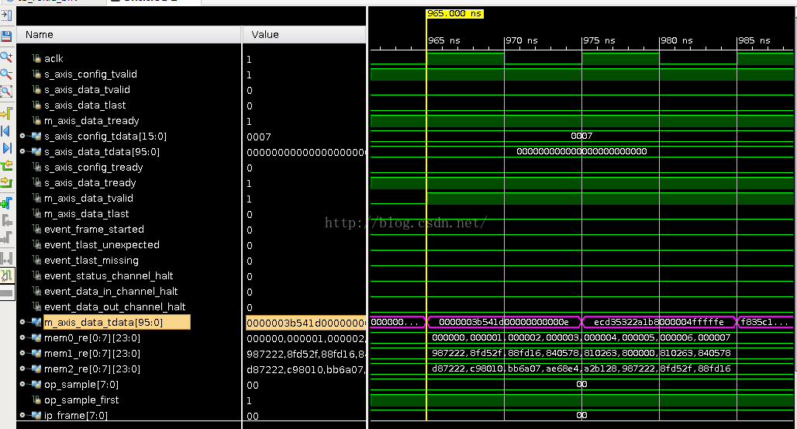Screen dimensions: 797x429
Task: Click the all-zeros label in s_axis_data_tdata waveform
Action: [581, 151]
